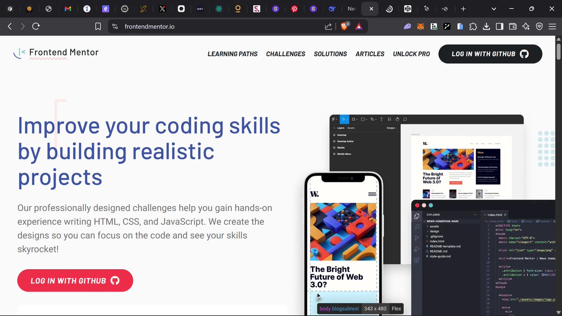Open CHALLENGES in the navigation

(x=286, y=54)
